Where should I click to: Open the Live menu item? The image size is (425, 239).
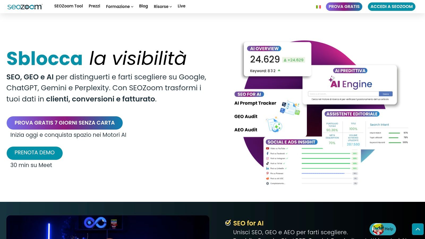coord(181,6)
